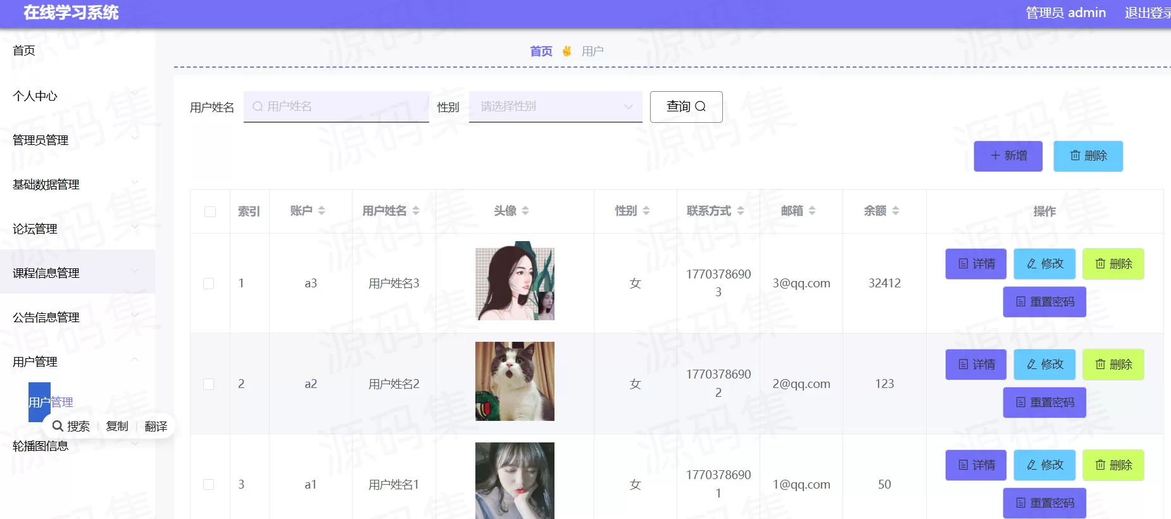Expand the 管理员管理 sidebar menu

(77, 140)
